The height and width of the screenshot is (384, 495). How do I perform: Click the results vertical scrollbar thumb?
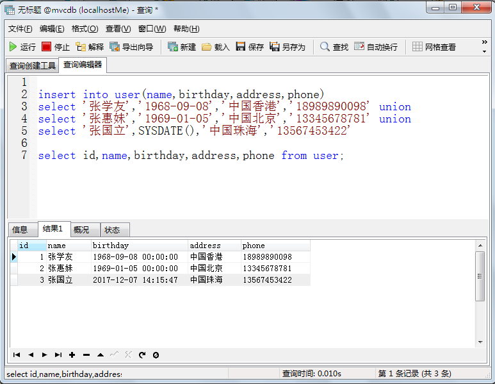480,276
